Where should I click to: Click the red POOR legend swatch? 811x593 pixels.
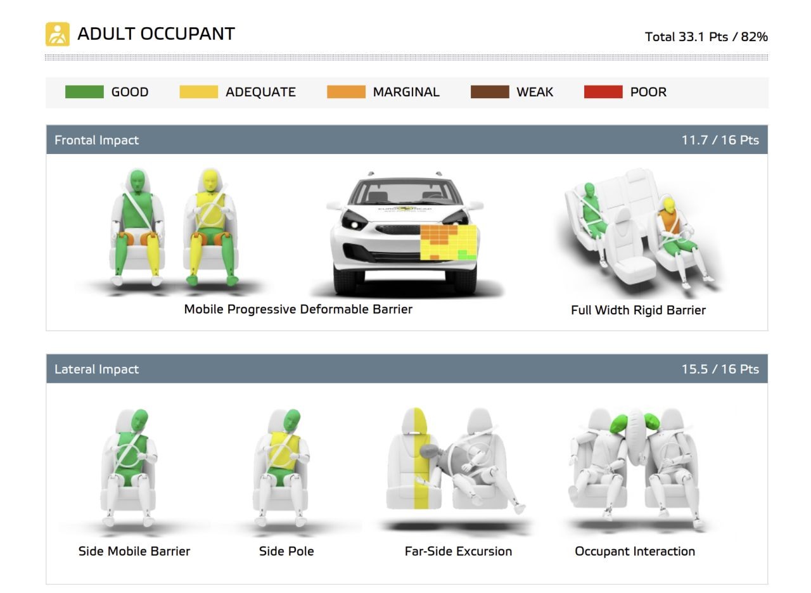pyautogui.click(x=603, y=92)
